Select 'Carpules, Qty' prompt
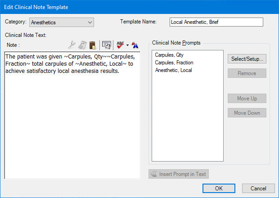 tap(169, 55)
